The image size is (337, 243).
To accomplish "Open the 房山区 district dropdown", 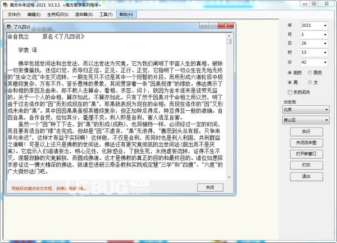I will [x=306, y=120].
